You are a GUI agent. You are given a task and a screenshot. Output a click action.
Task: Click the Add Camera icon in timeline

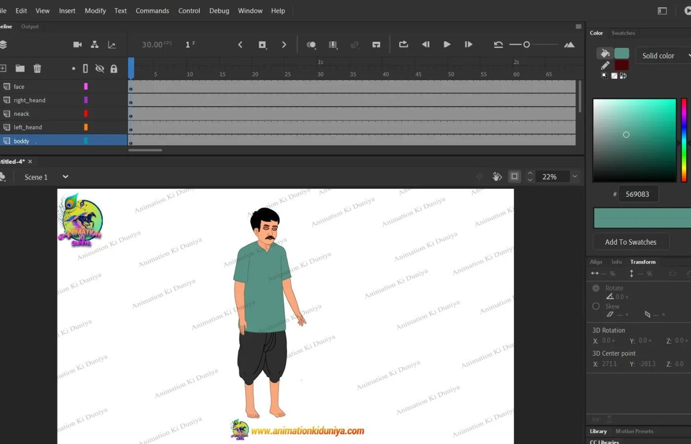(x=77, y=44)
